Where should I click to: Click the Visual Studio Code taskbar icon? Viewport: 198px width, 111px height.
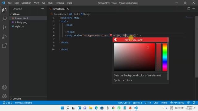coord(136,108)
